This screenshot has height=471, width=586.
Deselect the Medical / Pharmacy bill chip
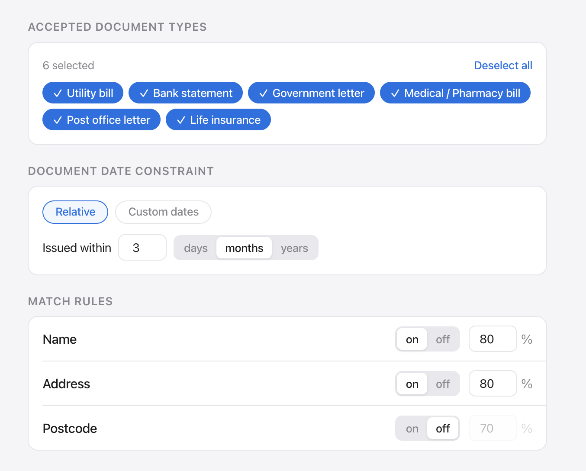[455, 93]
